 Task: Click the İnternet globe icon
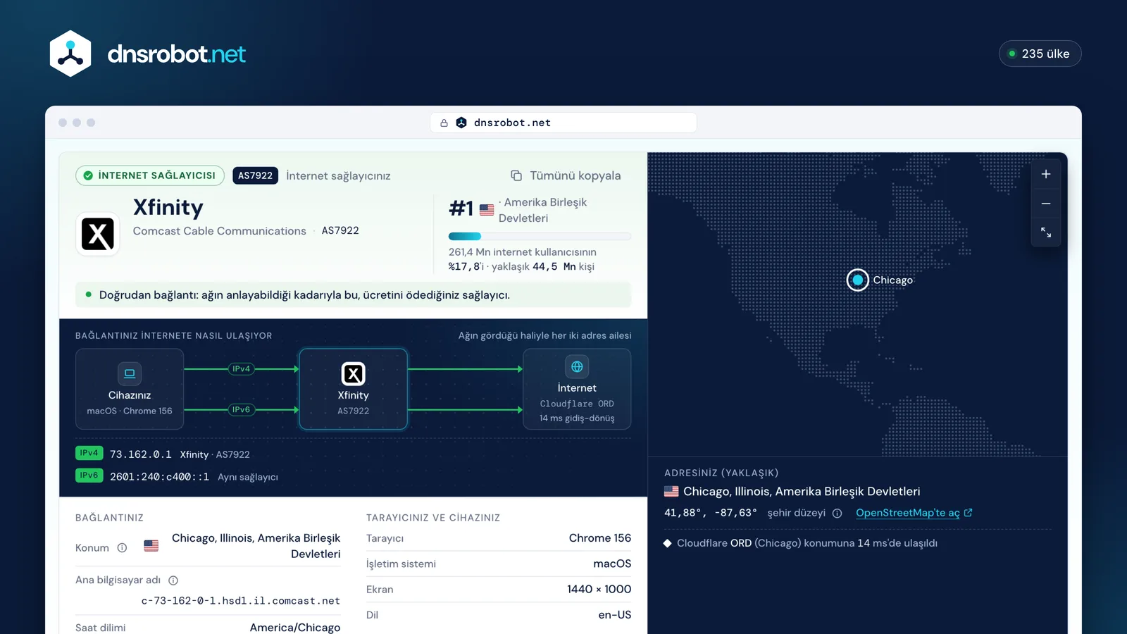(577, 366)
